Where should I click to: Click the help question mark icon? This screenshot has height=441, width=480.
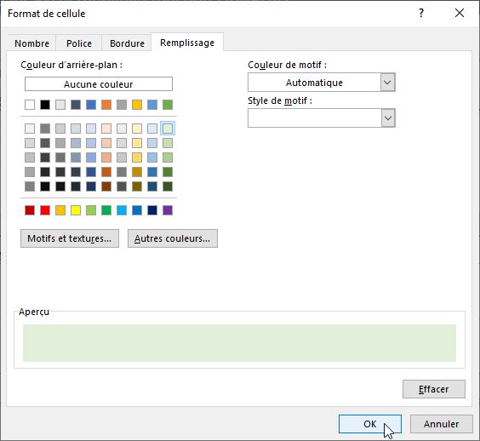(421, 13)
